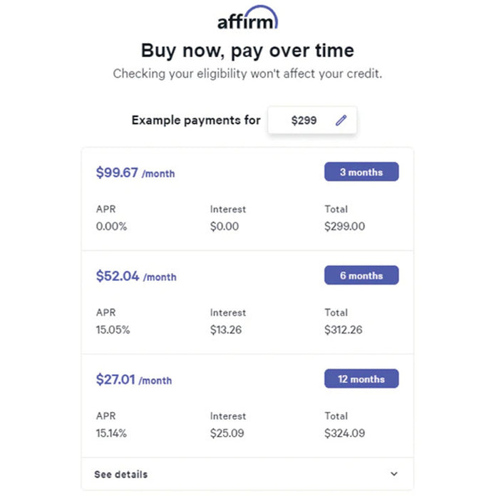The image size is (499, 499).
Task: Click the $25.09 interest amount
Action: tap(227, 433)
